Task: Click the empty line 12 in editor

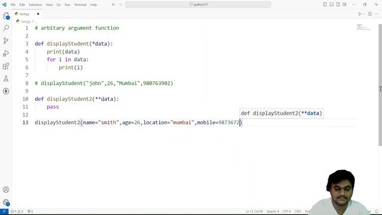Action: pos(195,115)
